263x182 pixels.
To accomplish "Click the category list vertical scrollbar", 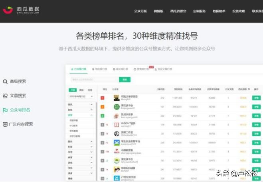I will 97,141.
